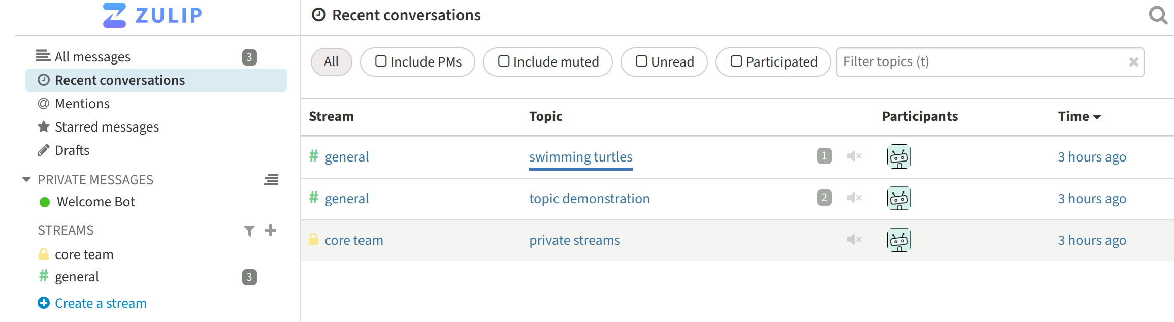Clear the filter topics field
The image size is (1174, 322).
[x=1133, y=62]
